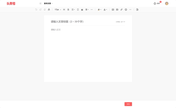The width and height of the screenshot is (176, 108).
Task: Click the clear formatting eraser icon
Action: point(45,10)
